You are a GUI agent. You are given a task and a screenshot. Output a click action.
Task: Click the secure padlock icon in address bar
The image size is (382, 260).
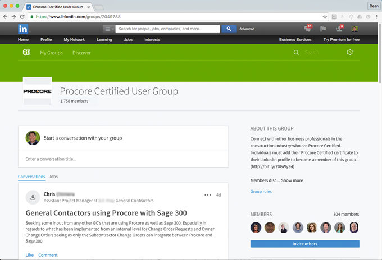click(x=31, y=17)
